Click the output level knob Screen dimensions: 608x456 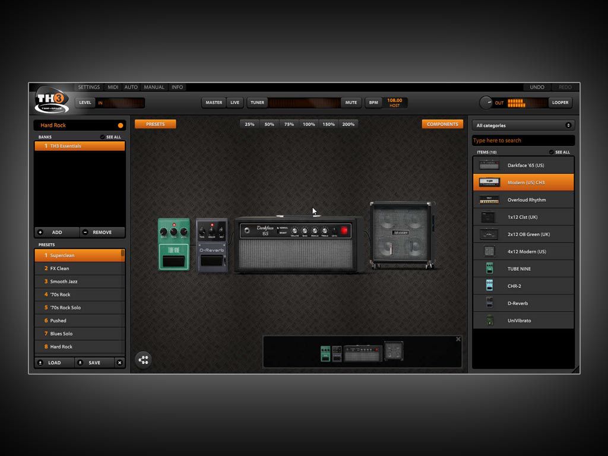point(486,103)
